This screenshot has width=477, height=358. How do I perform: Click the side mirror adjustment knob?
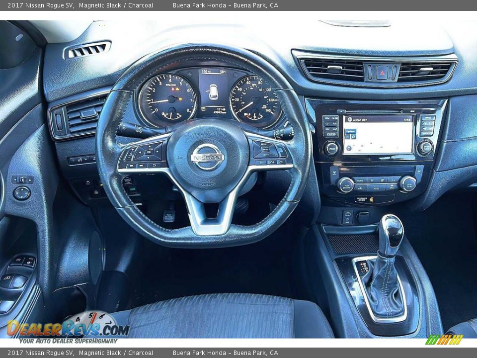point(22,193)
